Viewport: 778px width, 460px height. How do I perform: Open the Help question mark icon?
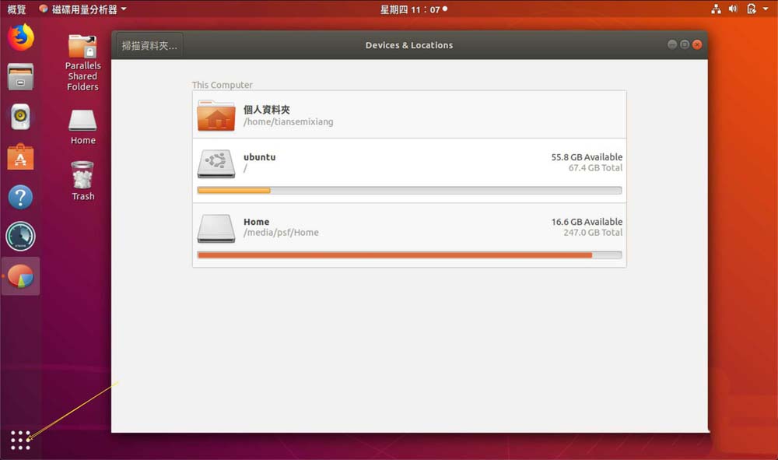20,197
